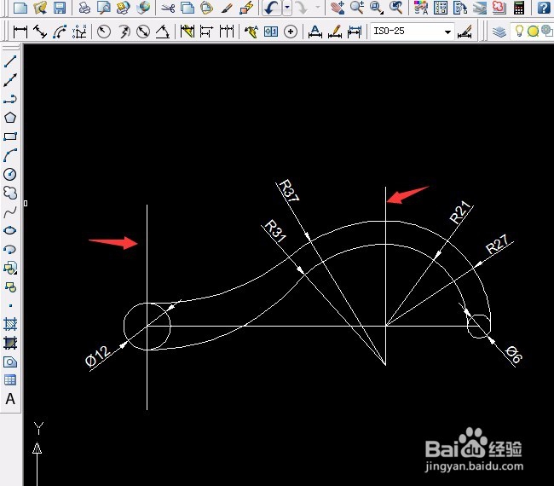Screen dimensions: 554x486
Task: Open DesignCenter icon
Action: [441, 7]
